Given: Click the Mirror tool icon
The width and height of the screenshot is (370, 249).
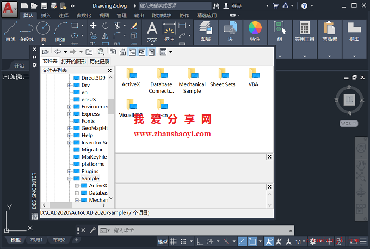Looking at the screenshot, I should point(105,35).
